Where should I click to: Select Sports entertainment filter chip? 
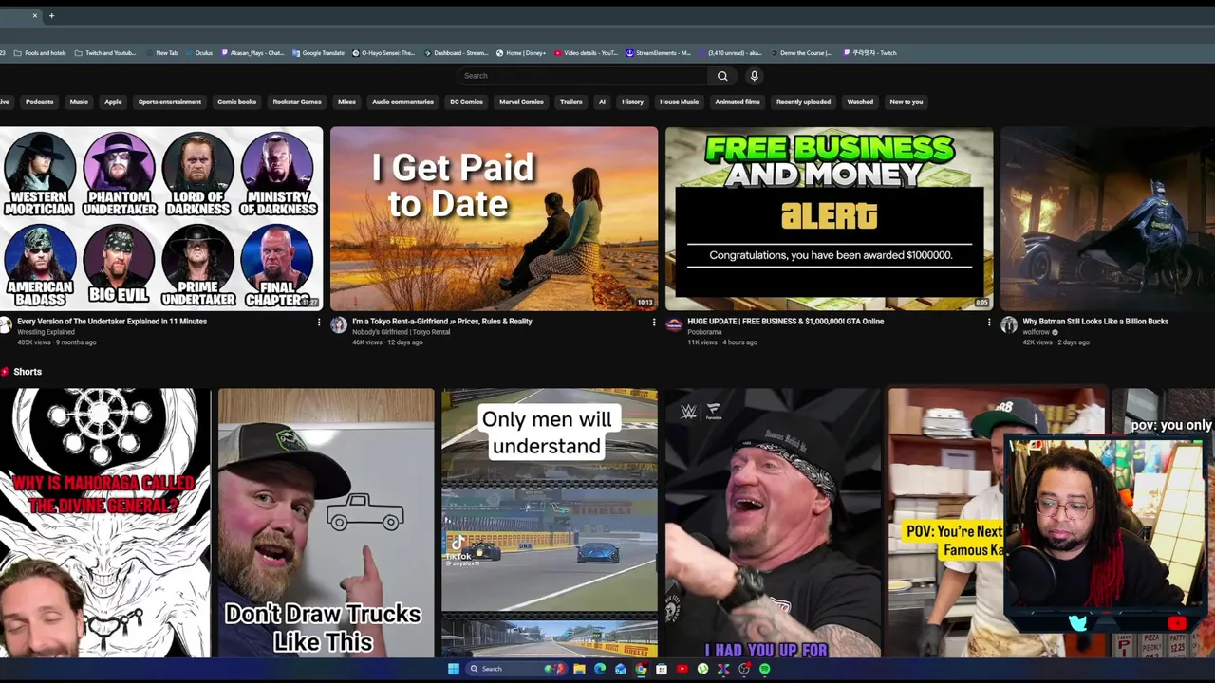tap(170, 102)
